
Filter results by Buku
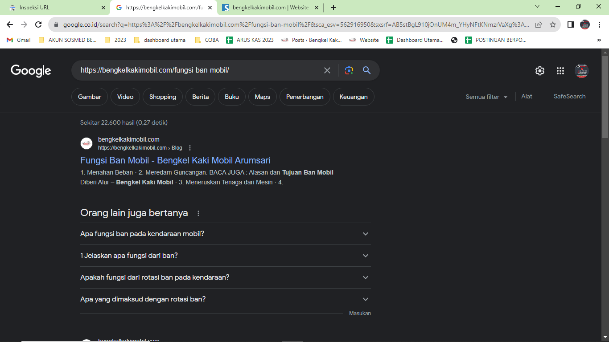pos(232,97)
